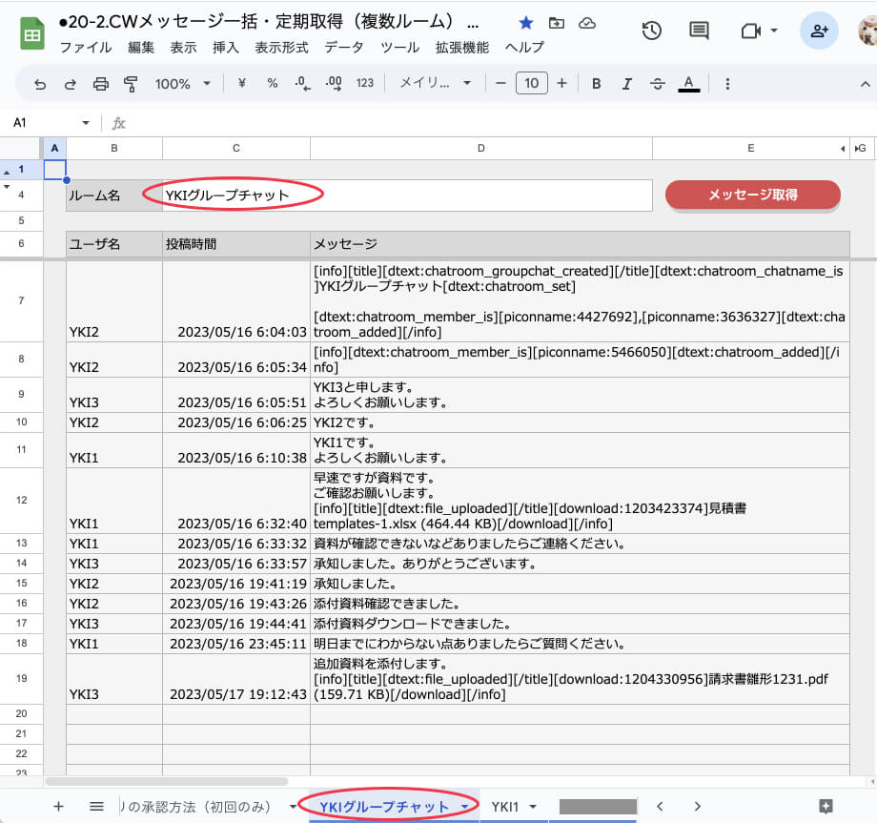Format cells as yen currency

[241, 83]
